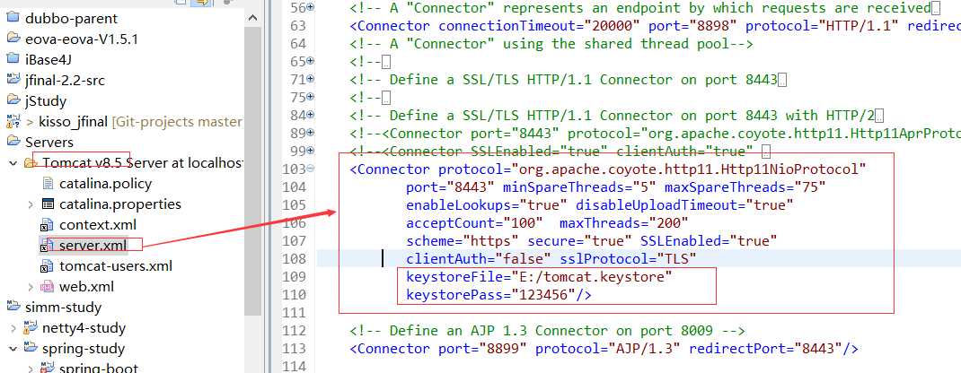Click the AJP 1.3 Connector comment line
The height and width of the screenshot is (373, 961).
547,331
